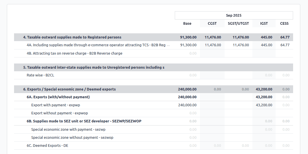This screenshot has width=308, height=154.
Task: Open the 4A B2B Regular supplies row
Action: [96, 45]
